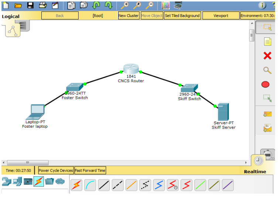This screenshot has width=278, height=198.
Task: Click the New Cluster button
Action: tap(129, 16)
